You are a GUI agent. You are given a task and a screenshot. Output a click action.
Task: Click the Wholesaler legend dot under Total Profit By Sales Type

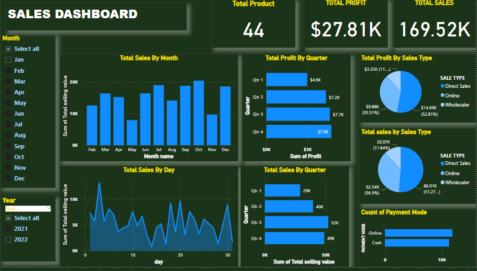[x=442, y=105]
